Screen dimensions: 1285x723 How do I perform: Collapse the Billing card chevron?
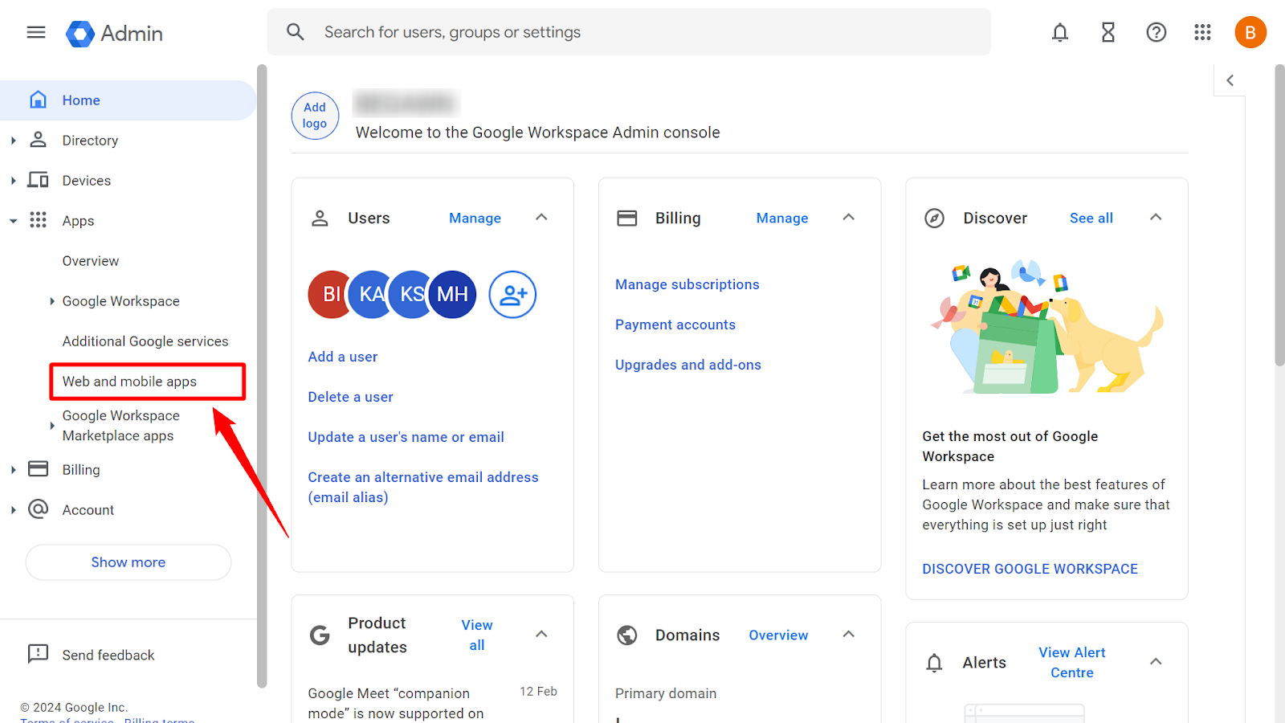click(x=849, y=217)
